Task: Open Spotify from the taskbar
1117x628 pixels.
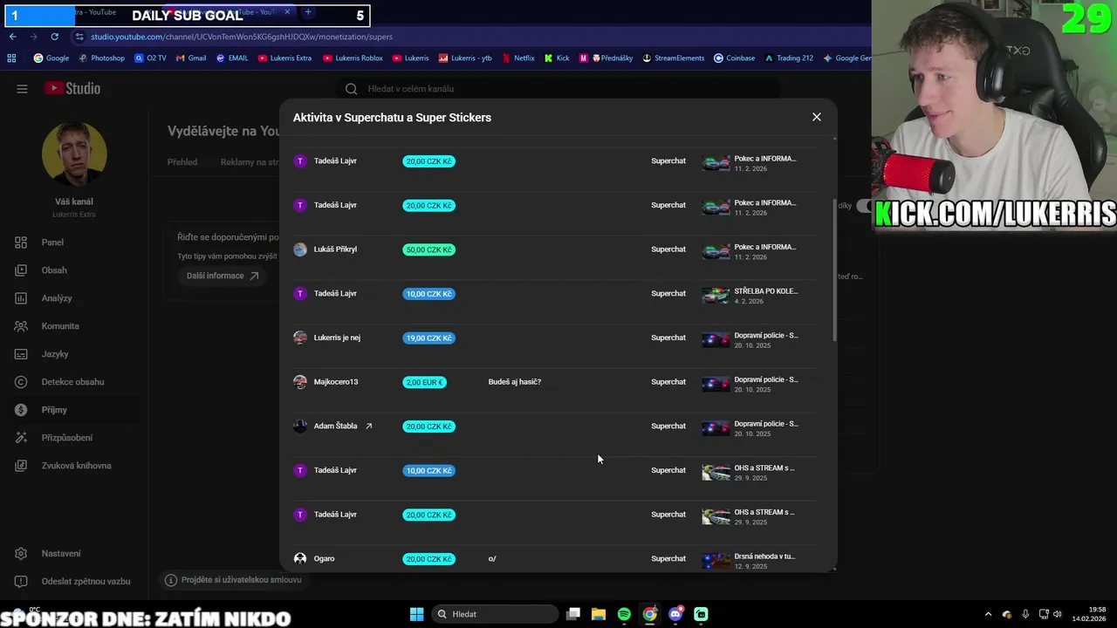Action: (x=624, y=614)
